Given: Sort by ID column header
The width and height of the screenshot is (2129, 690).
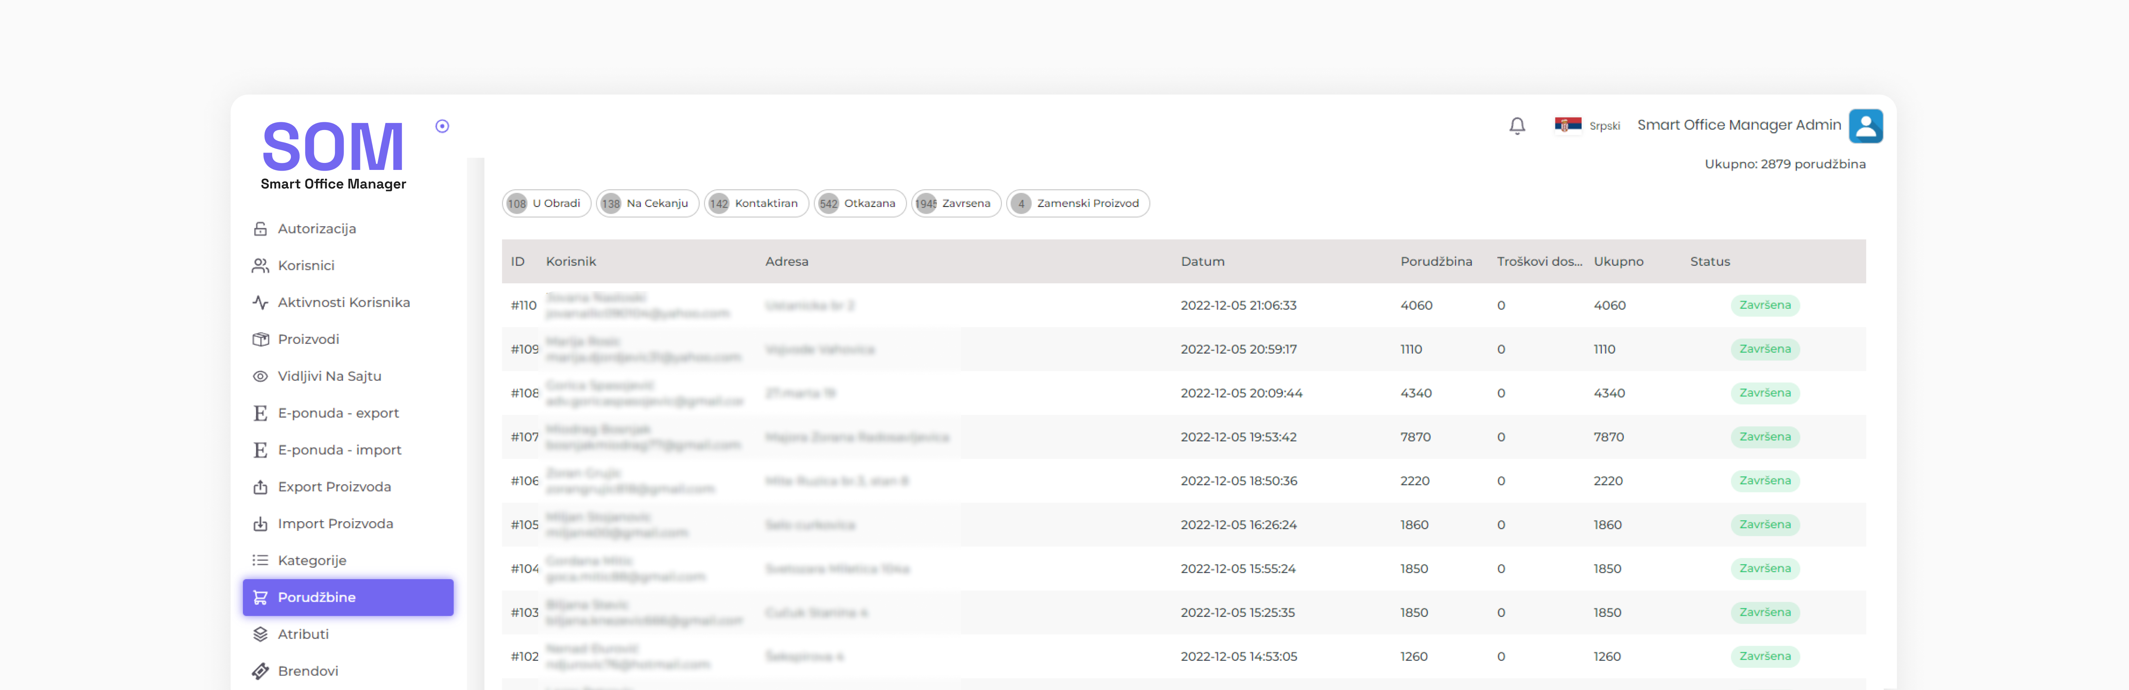Looking at the screenshot, I should (517, 262).
